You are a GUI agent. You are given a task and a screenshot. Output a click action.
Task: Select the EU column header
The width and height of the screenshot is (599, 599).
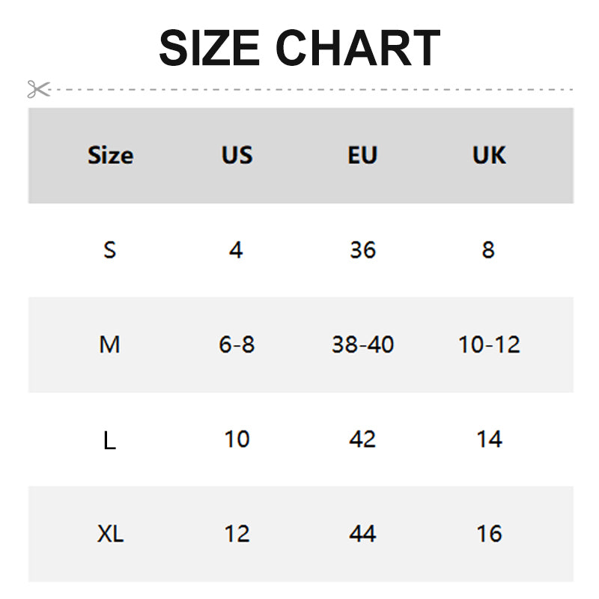pyautogui.click(x=362, y=156)
